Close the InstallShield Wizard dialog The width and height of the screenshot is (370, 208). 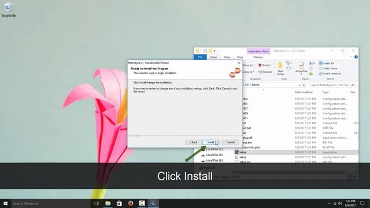pyautogui.click(x=239, y=63)
